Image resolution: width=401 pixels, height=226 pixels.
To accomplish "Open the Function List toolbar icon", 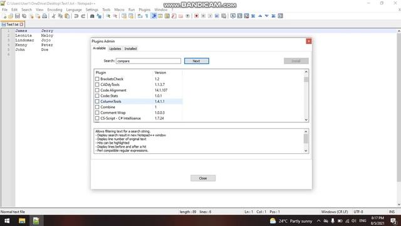I will tap(174, 16).
